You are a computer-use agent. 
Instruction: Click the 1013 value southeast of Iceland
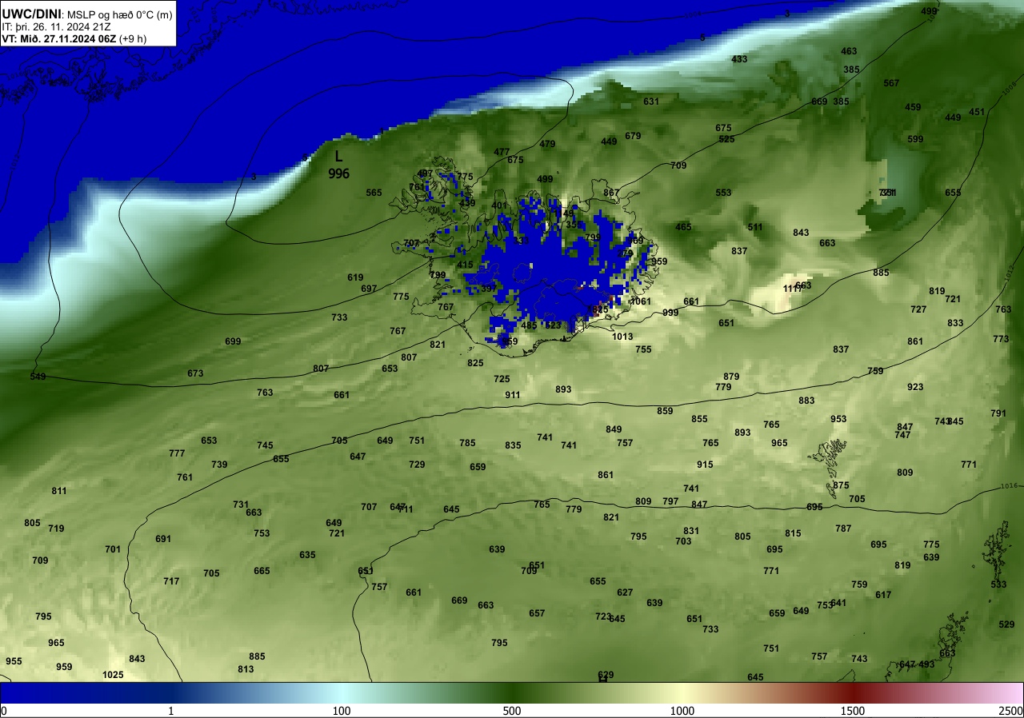point(622,337)
